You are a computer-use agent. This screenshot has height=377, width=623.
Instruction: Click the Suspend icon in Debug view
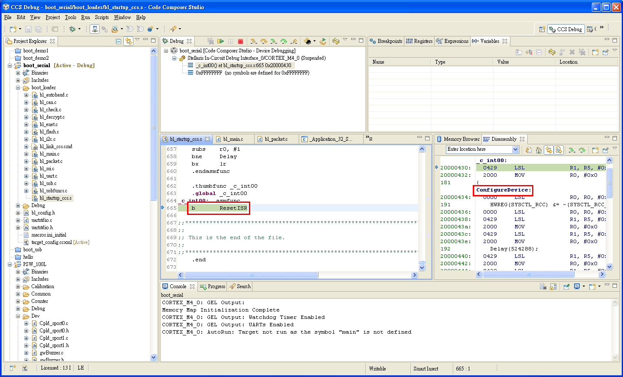230,41
